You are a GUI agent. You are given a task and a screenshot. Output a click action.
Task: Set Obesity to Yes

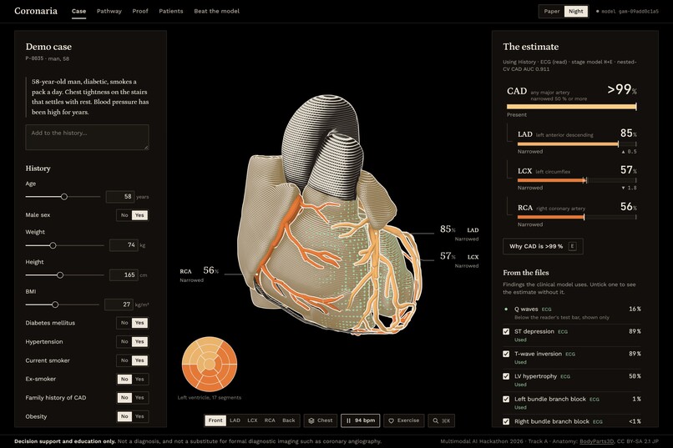pos(139,416)
